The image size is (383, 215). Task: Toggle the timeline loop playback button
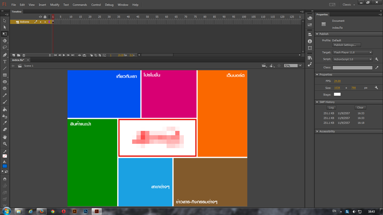click(x=84, y=55)
